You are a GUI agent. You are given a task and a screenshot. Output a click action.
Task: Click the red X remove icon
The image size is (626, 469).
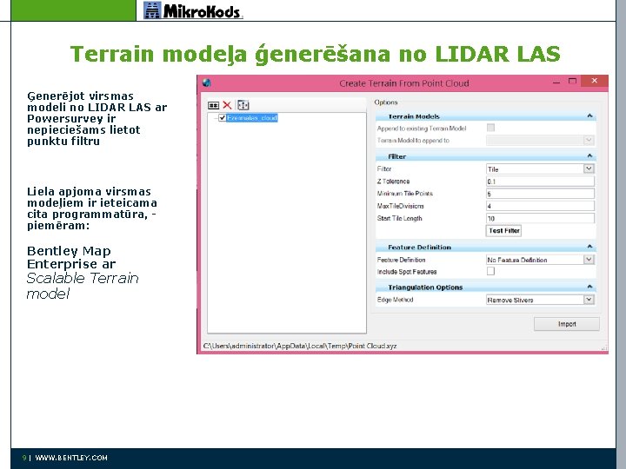227,105
